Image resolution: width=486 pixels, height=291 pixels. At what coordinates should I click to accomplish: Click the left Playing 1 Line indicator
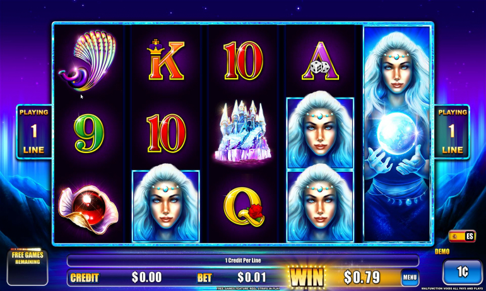coord(34,132)
